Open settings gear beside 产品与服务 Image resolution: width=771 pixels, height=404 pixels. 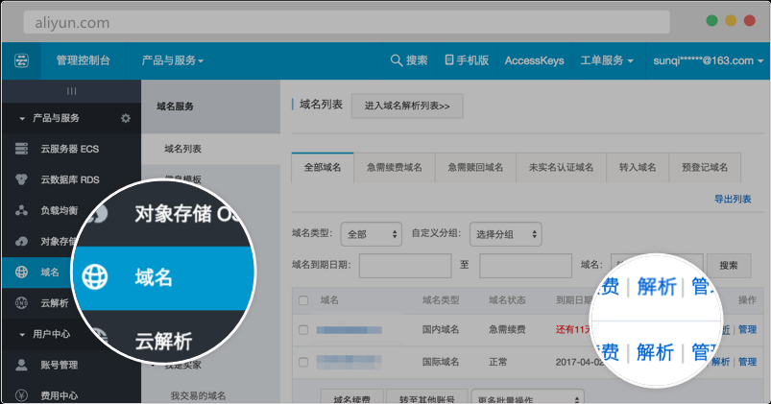pos(125,118)
